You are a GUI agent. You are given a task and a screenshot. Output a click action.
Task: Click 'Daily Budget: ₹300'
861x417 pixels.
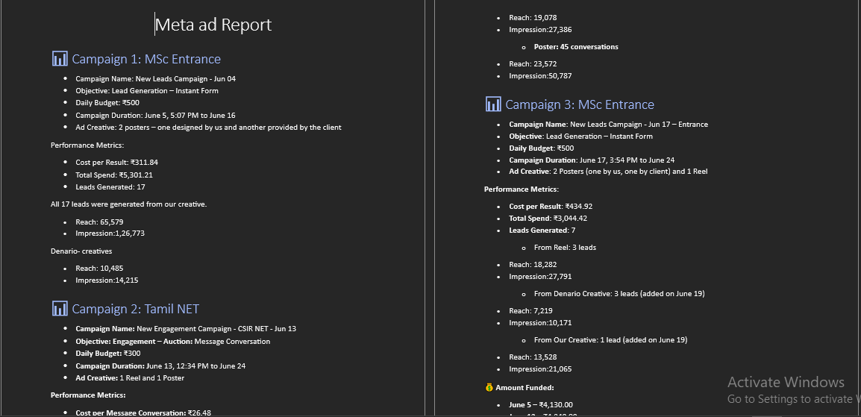[x=107, y=354]
